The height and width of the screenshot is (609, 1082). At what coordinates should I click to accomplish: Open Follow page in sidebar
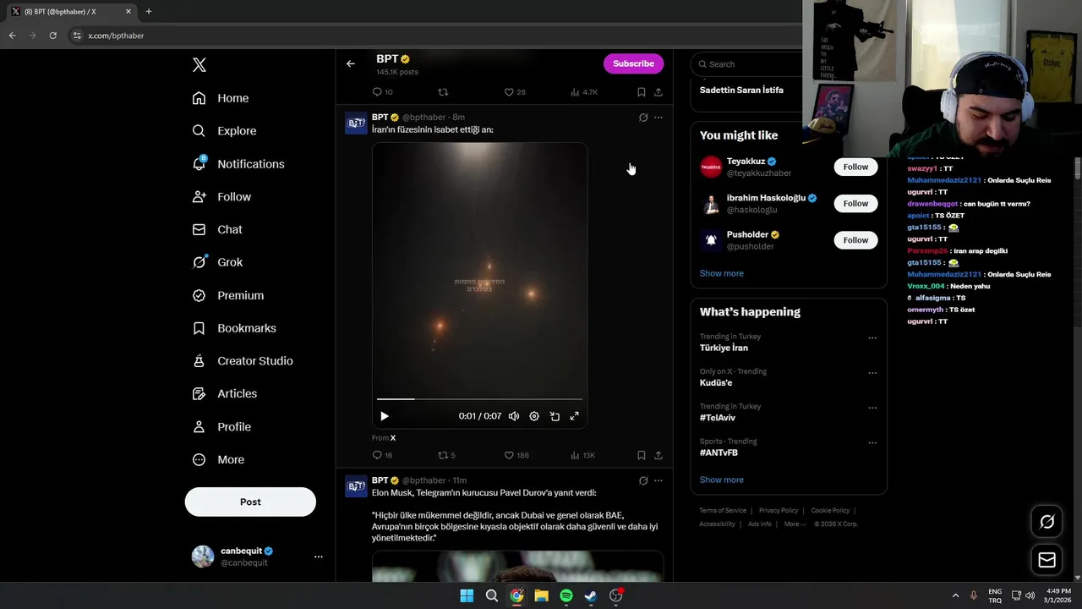[x=221, y=197]
